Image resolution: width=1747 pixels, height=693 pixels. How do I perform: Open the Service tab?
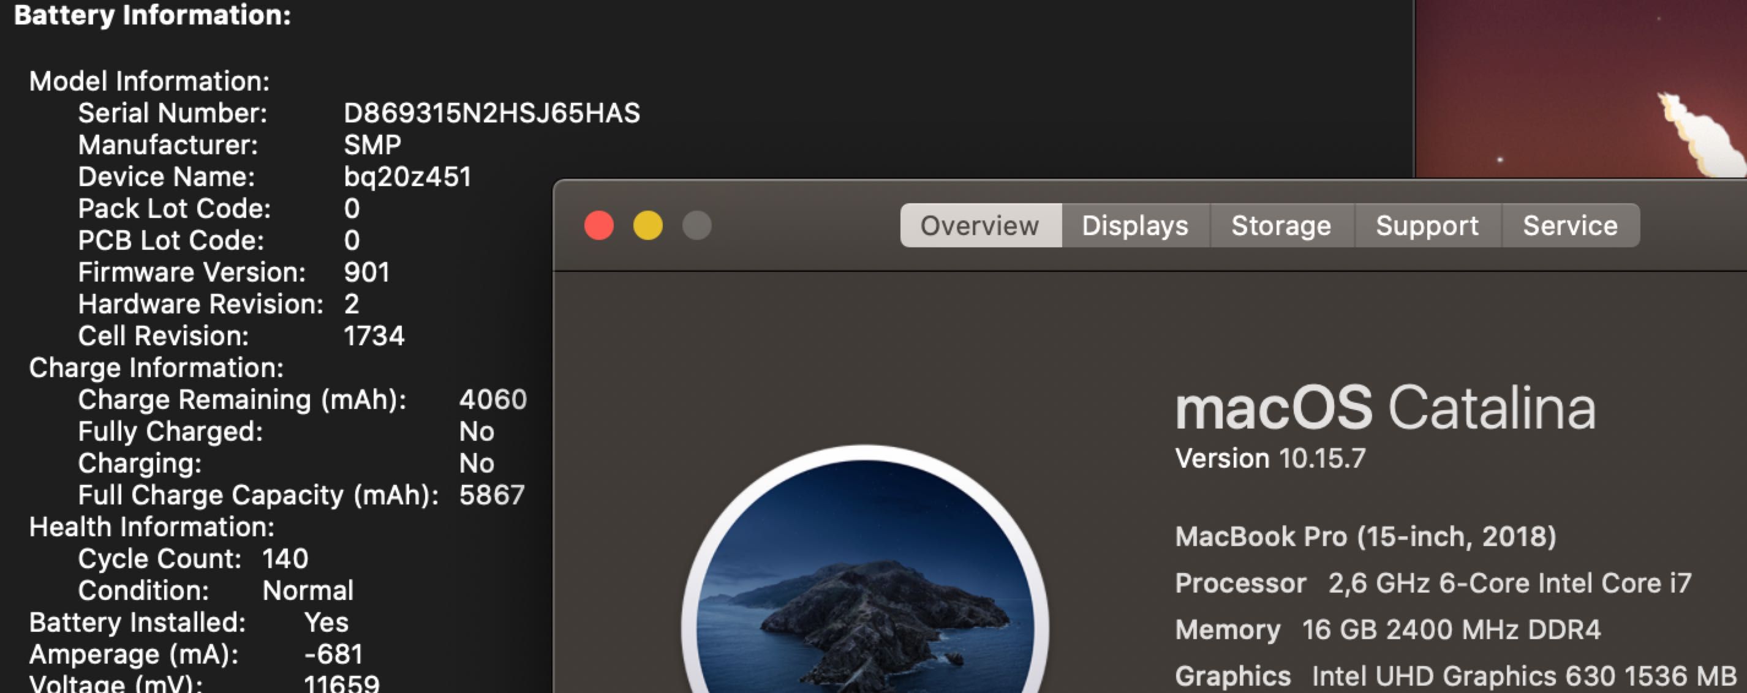pos(1570,225)
